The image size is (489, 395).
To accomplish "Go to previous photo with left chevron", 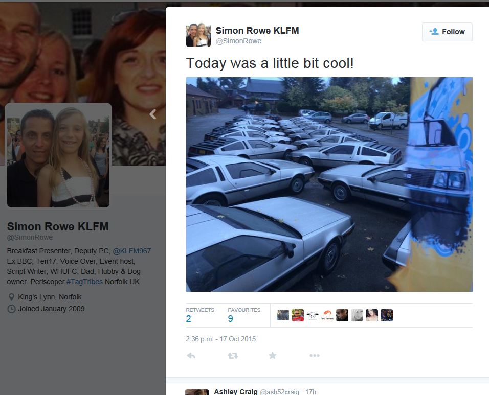I will point(152,114).
